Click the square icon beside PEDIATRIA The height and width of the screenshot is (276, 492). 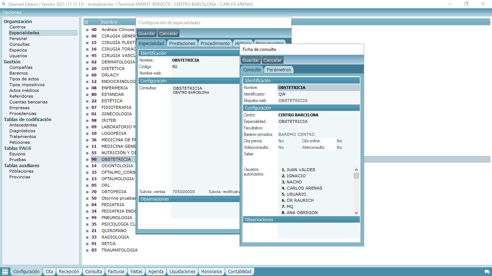coord(87,205)
